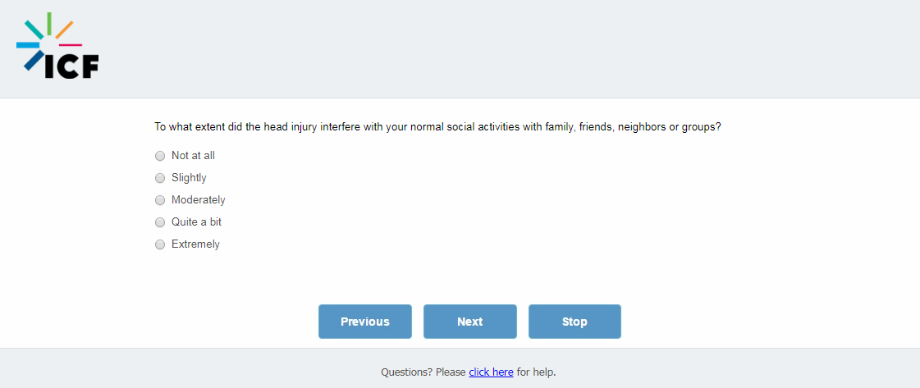
Task: Select the 'Extremely' radio button
Action: [x=160, y=244]
